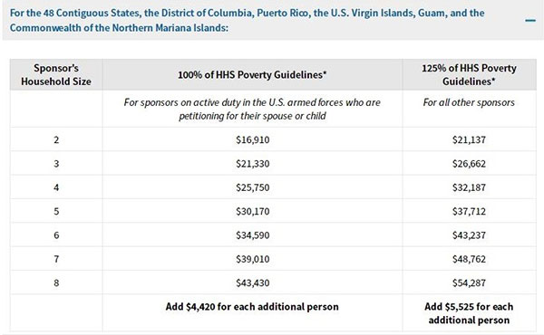Click the active duty armed forces sponsors note

(252, 110)
